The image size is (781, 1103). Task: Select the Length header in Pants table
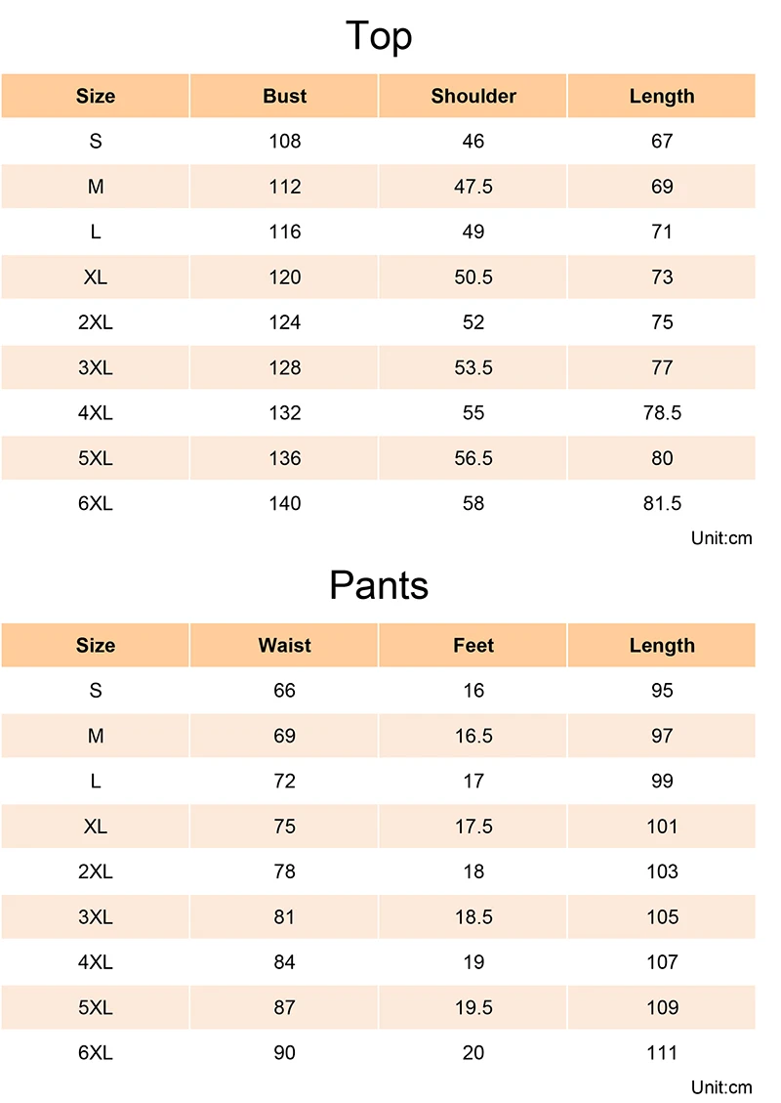click(x=662, y=645)
